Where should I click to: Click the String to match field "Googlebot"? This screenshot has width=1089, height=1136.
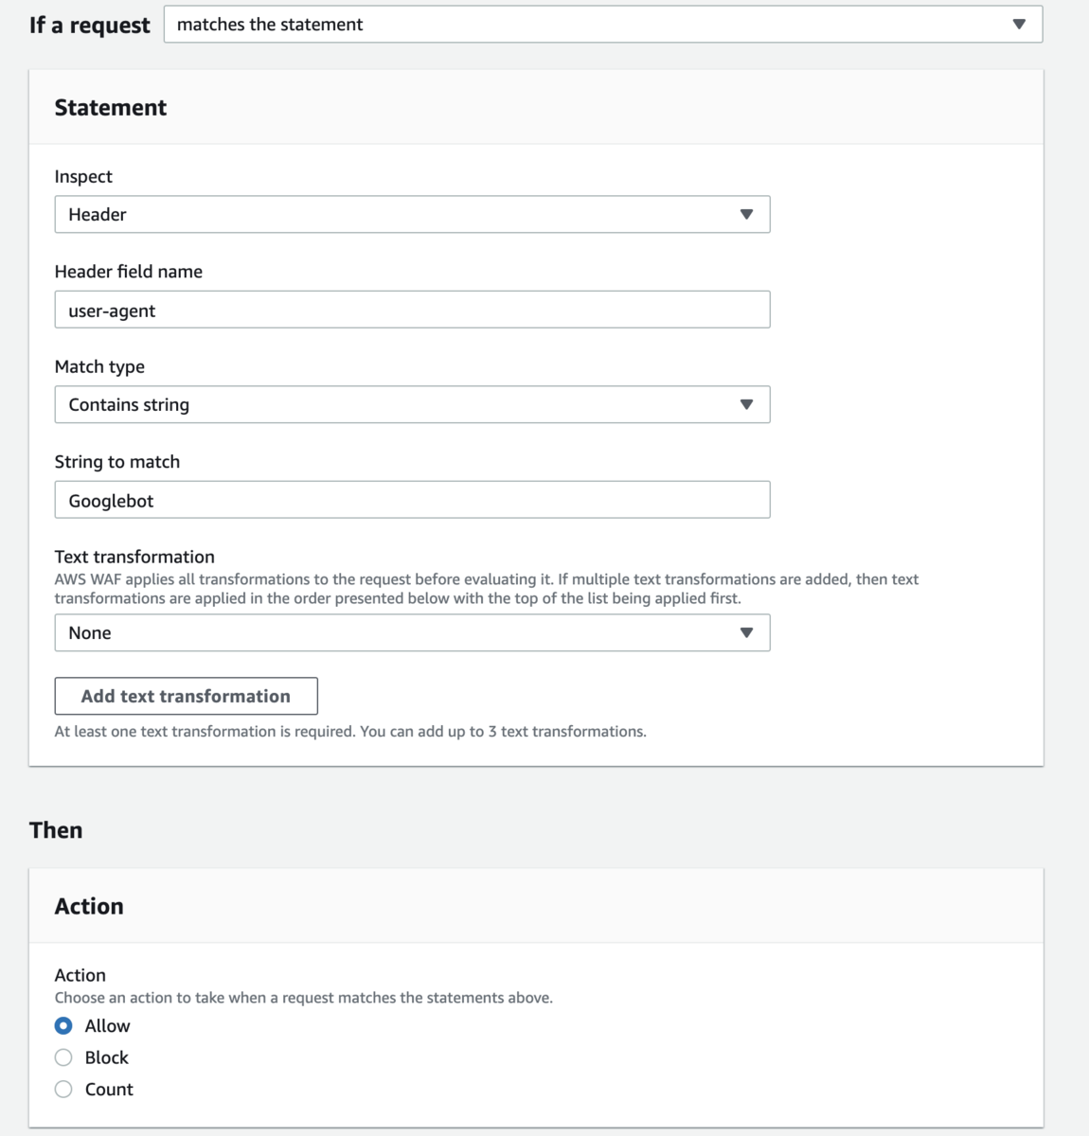coord(412,501)
